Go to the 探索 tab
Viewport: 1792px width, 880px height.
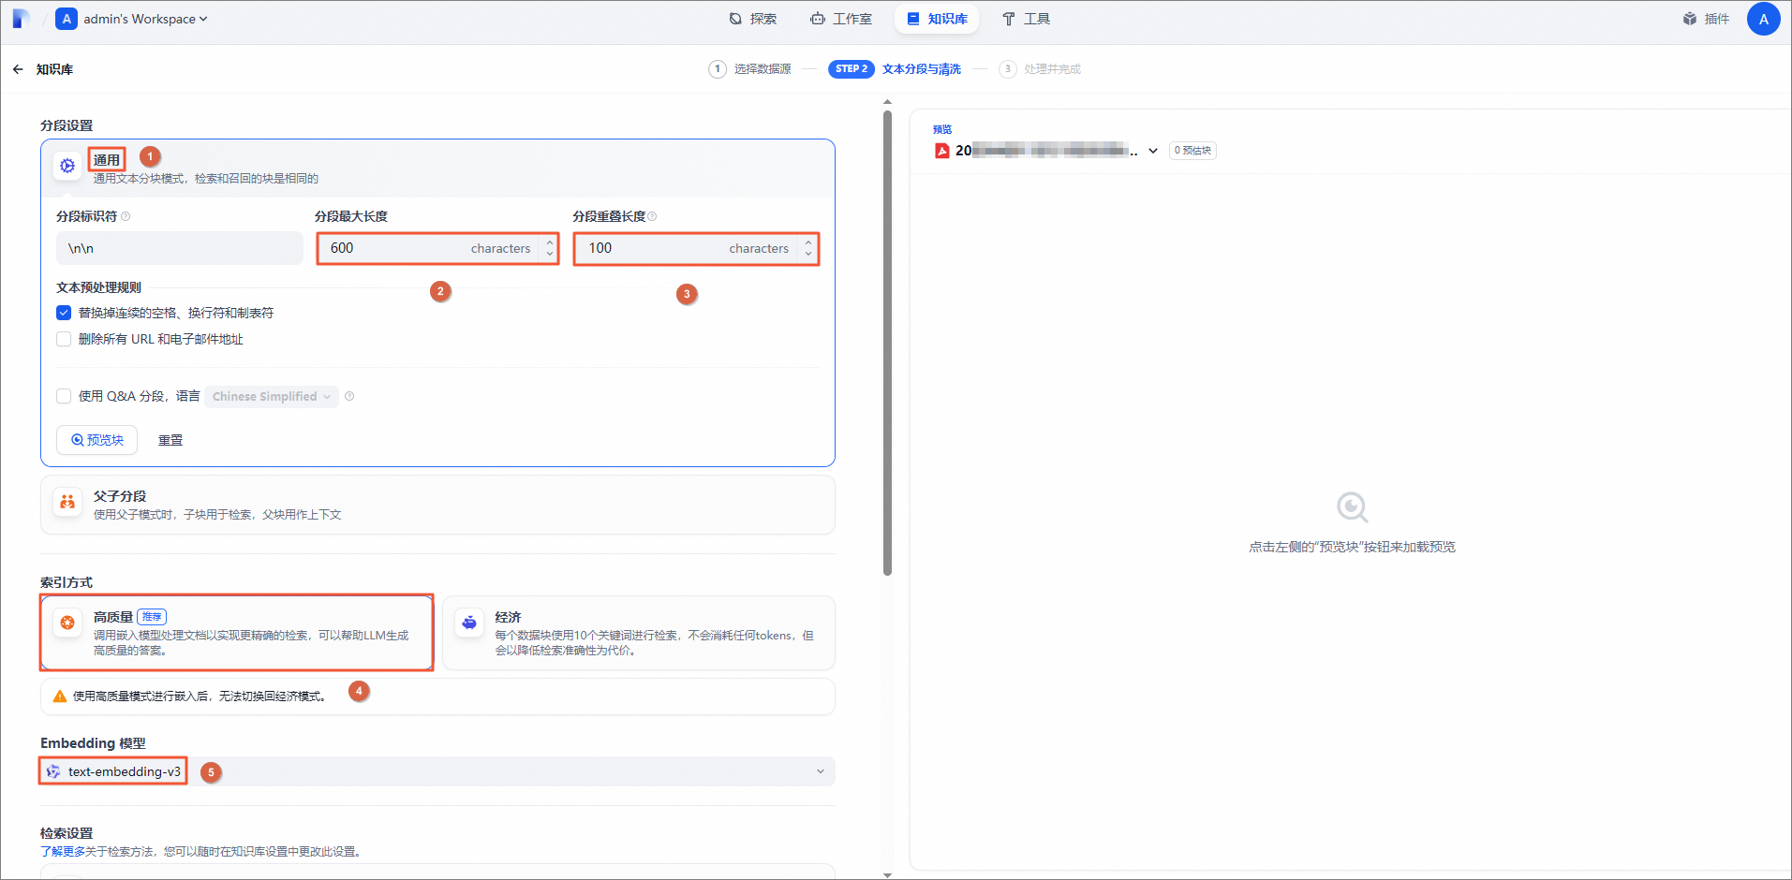(753, 19)
